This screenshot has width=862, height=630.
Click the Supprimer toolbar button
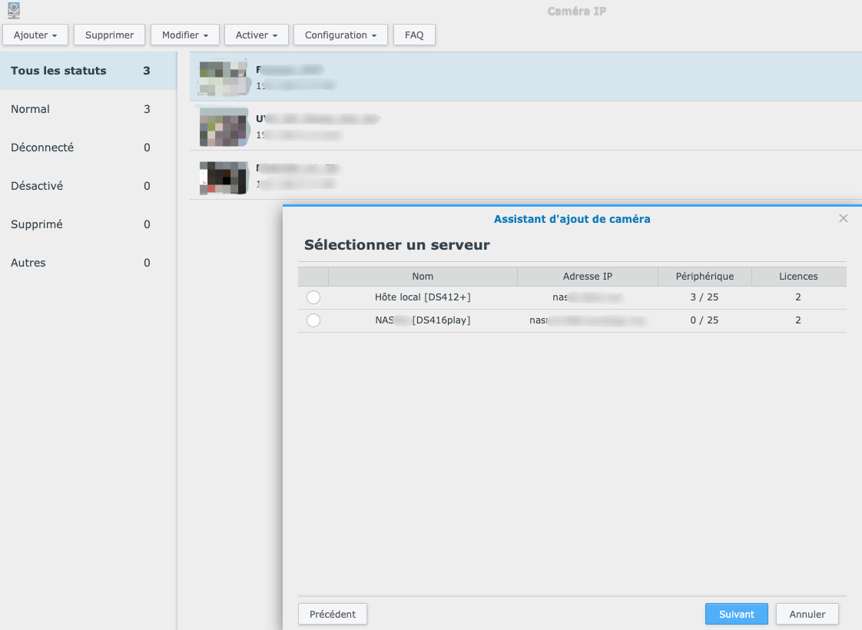(109, 35)
